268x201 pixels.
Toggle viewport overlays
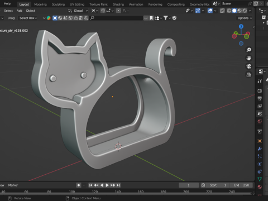point(210,11)
